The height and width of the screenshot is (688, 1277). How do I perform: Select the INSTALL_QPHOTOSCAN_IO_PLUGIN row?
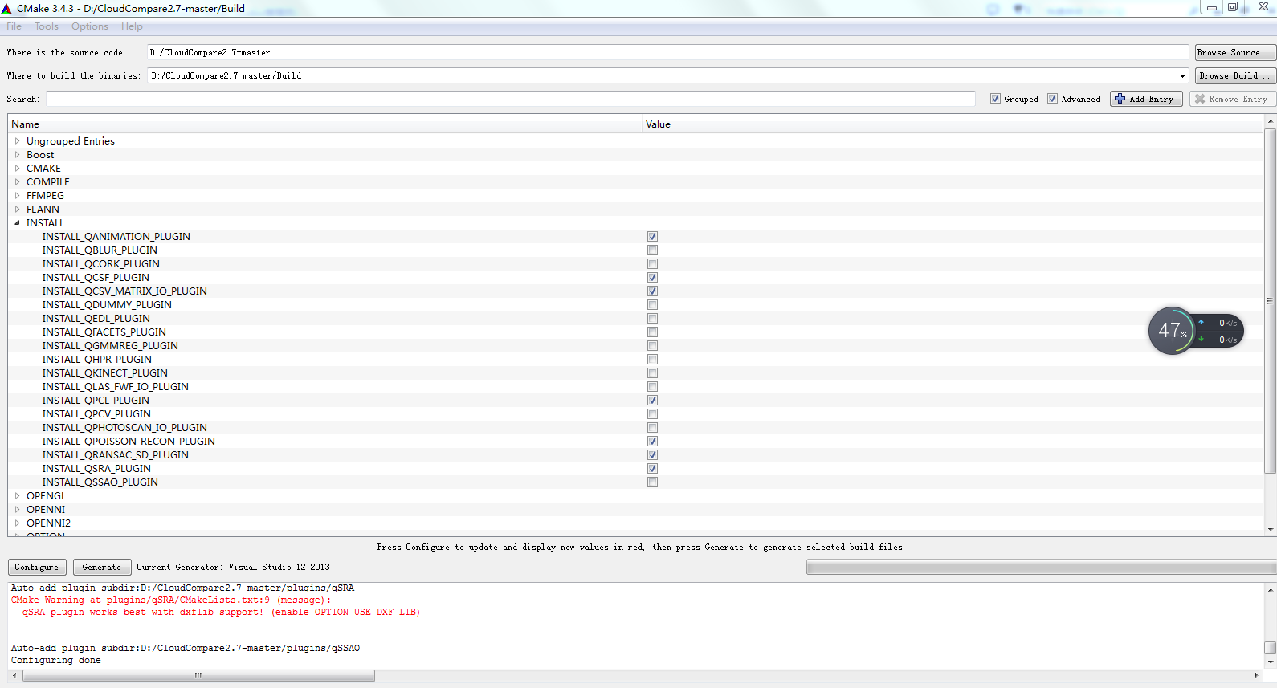click(636, 428)
